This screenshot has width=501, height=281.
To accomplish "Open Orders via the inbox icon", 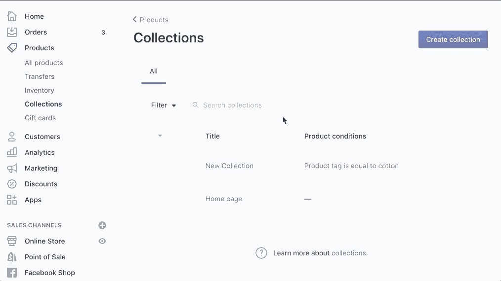I will (x=12, y=32).
